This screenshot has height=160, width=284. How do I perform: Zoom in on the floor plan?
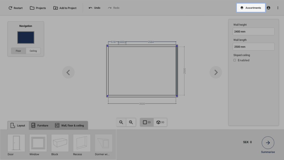(131, 122)
